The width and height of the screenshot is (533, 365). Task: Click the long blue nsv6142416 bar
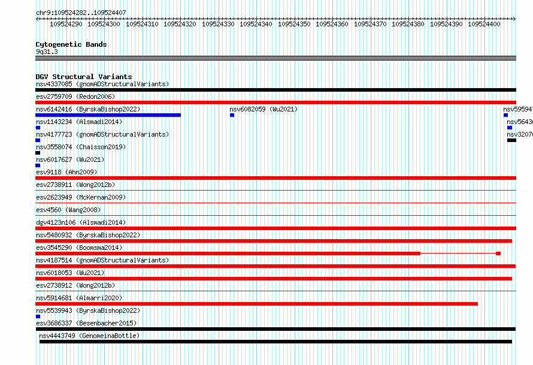click(108, 115)
